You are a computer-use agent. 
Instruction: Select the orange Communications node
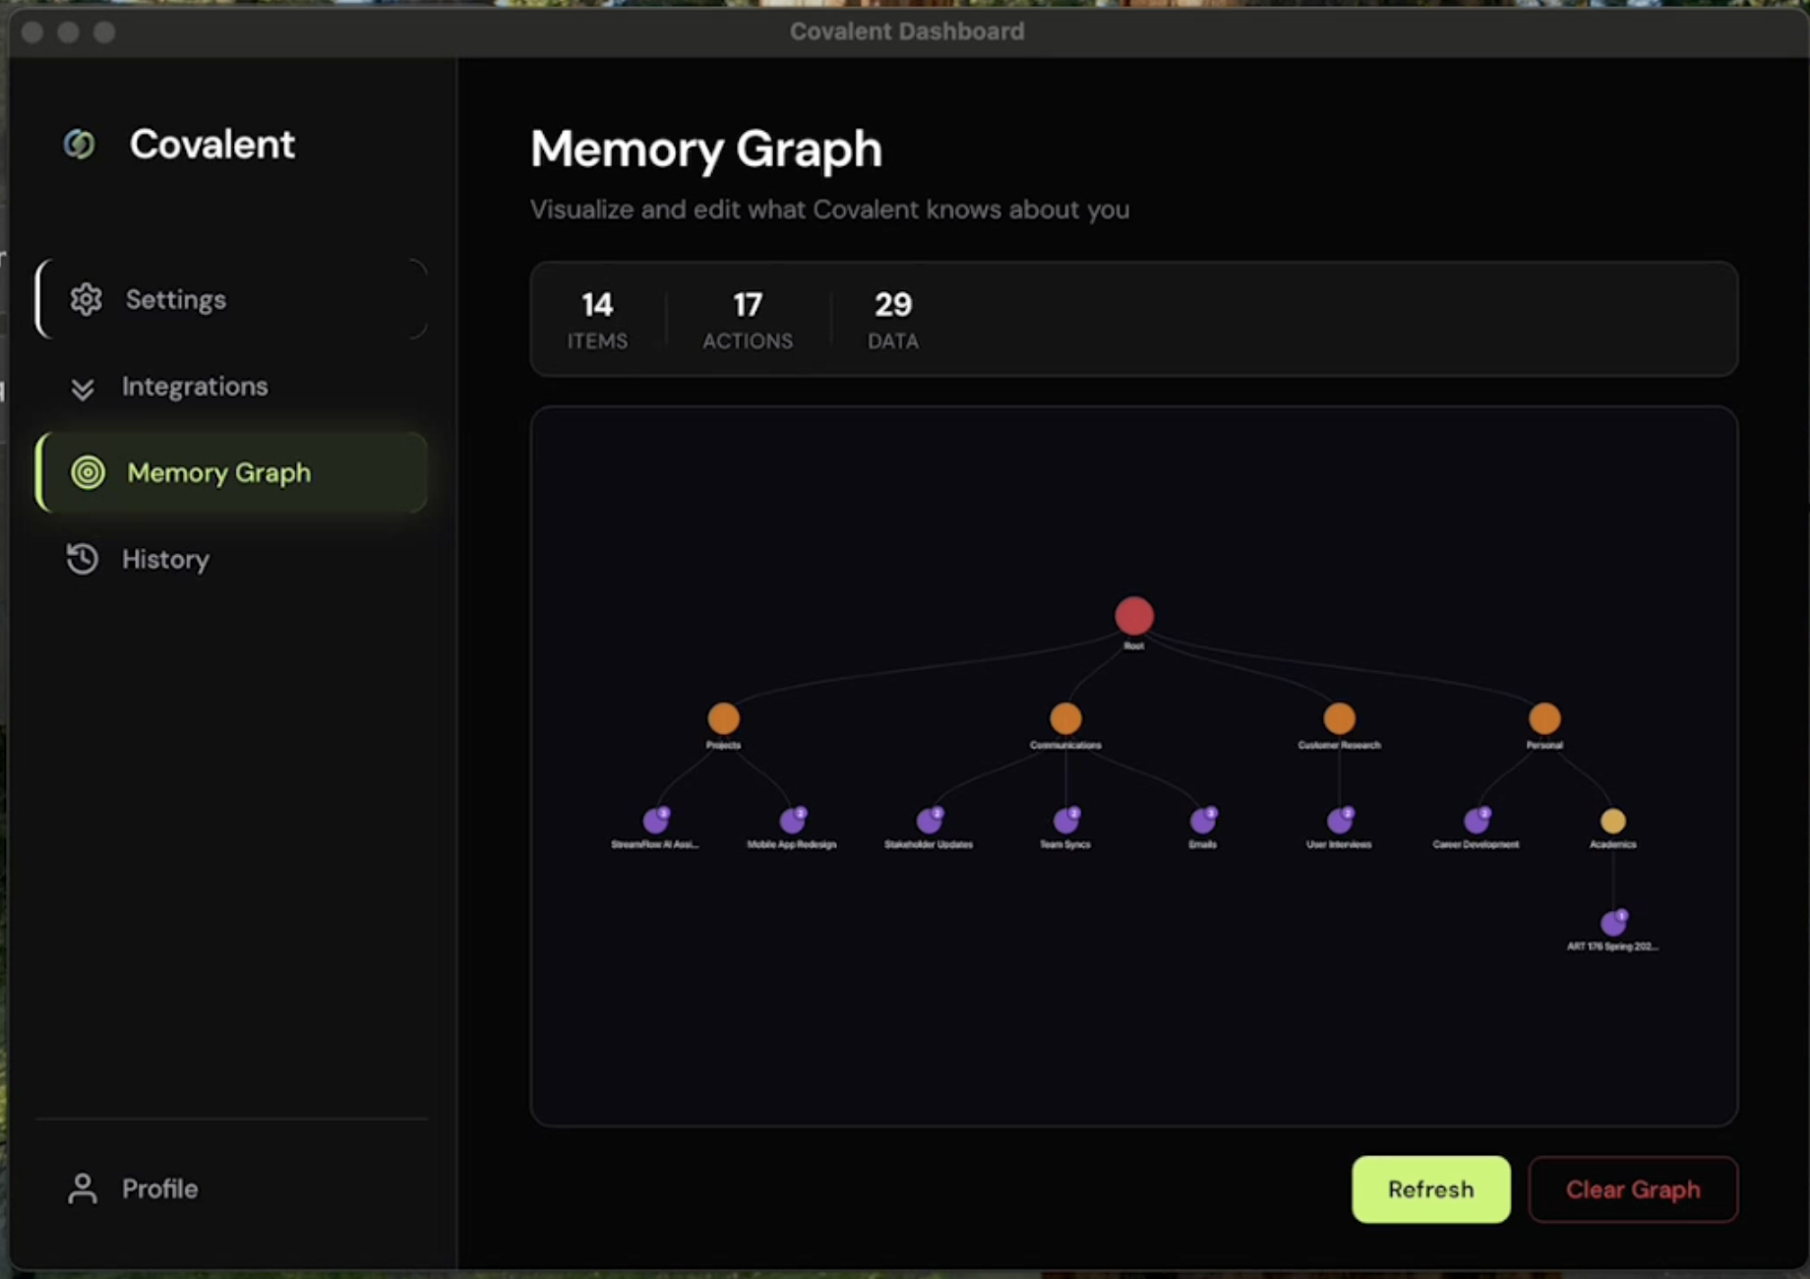click(x=1065, y=718)
